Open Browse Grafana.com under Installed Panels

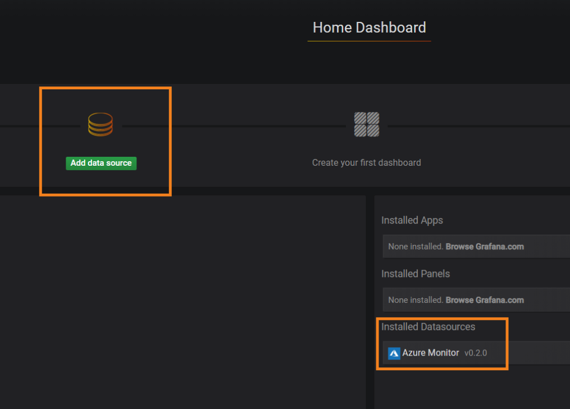(484, 300)
